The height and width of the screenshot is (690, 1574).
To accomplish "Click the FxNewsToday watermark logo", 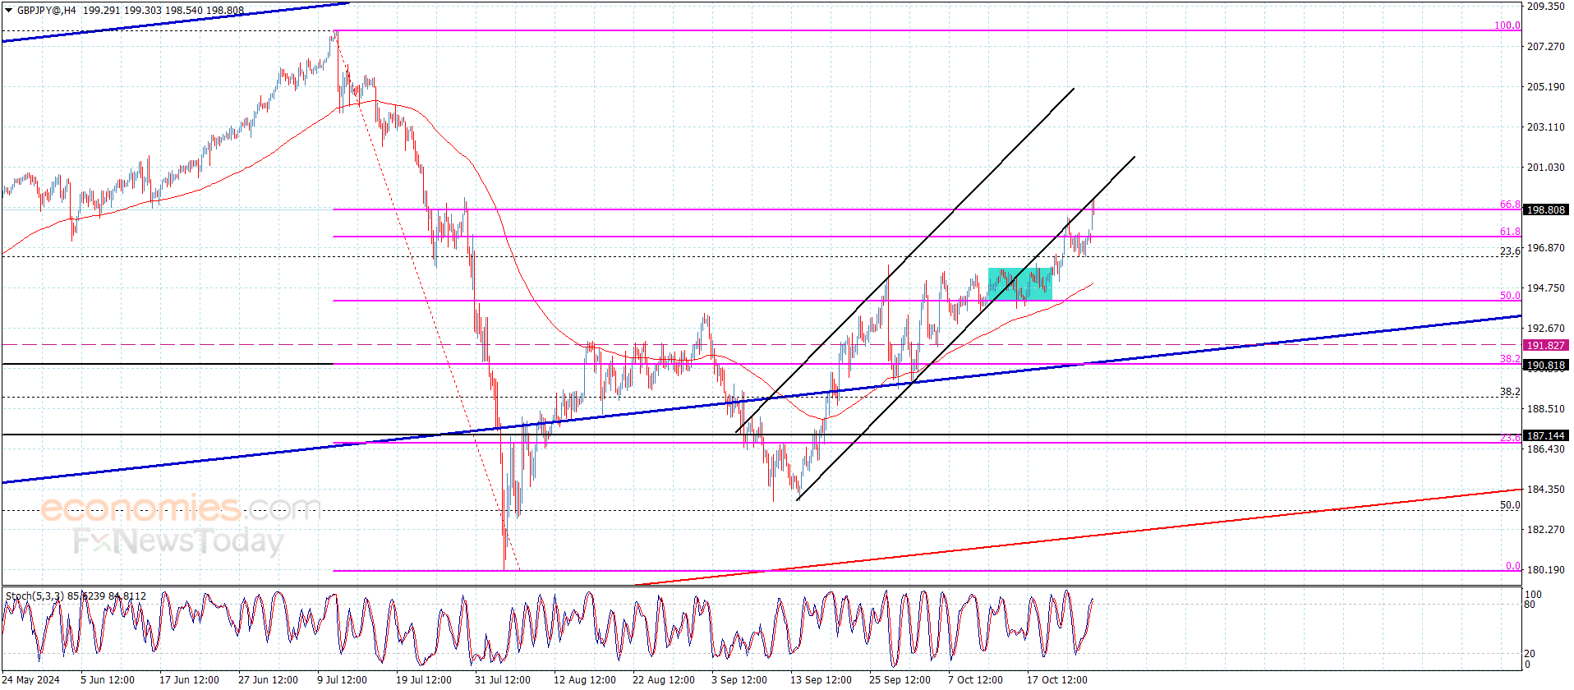I will click(x=178, y=541).
